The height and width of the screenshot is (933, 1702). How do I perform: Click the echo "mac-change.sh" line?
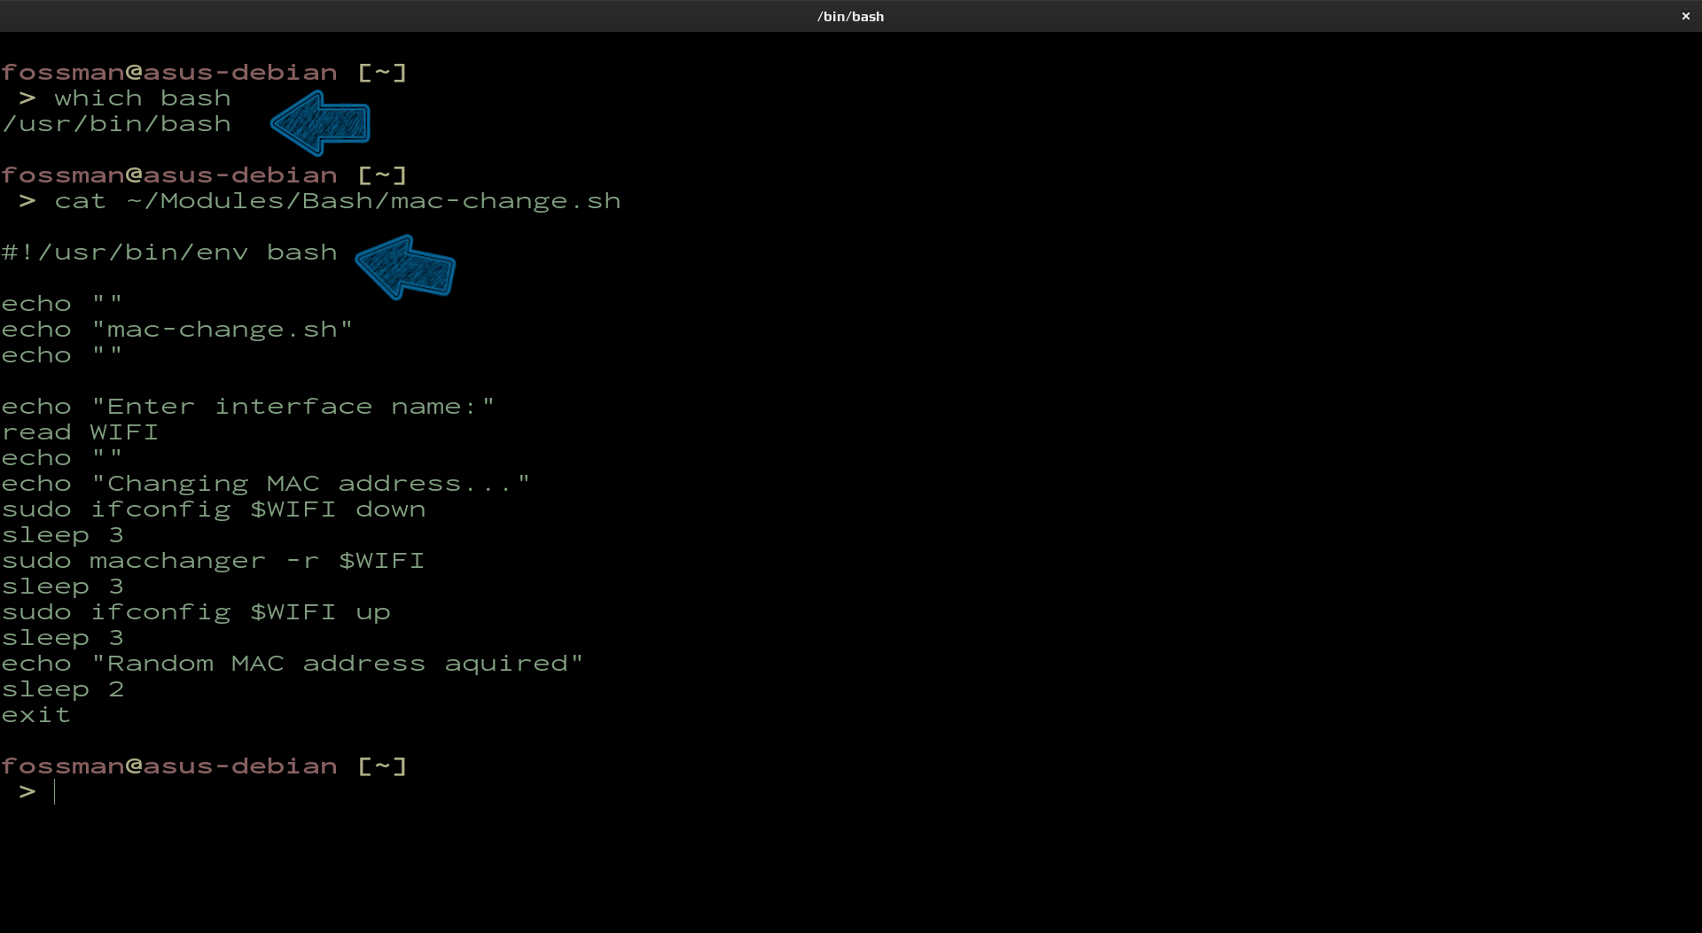point(177,330)
